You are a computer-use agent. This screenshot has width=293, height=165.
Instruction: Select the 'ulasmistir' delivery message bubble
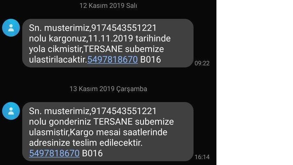[x=108, y=132]
